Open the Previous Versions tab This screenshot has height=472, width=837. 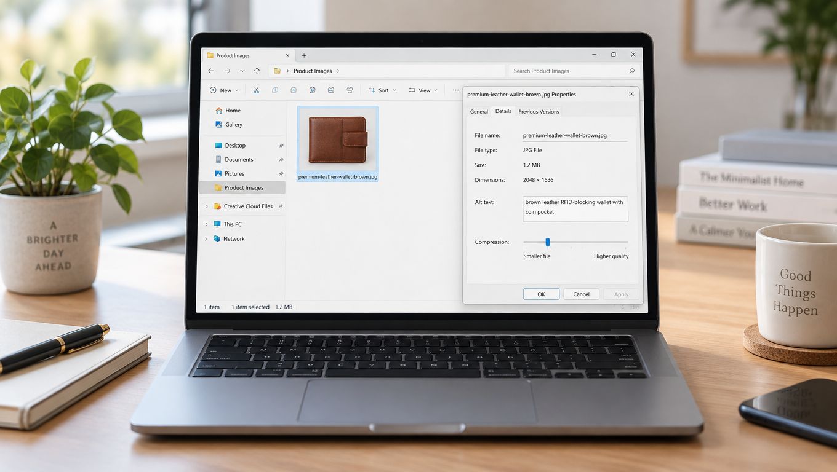[539, 112]
